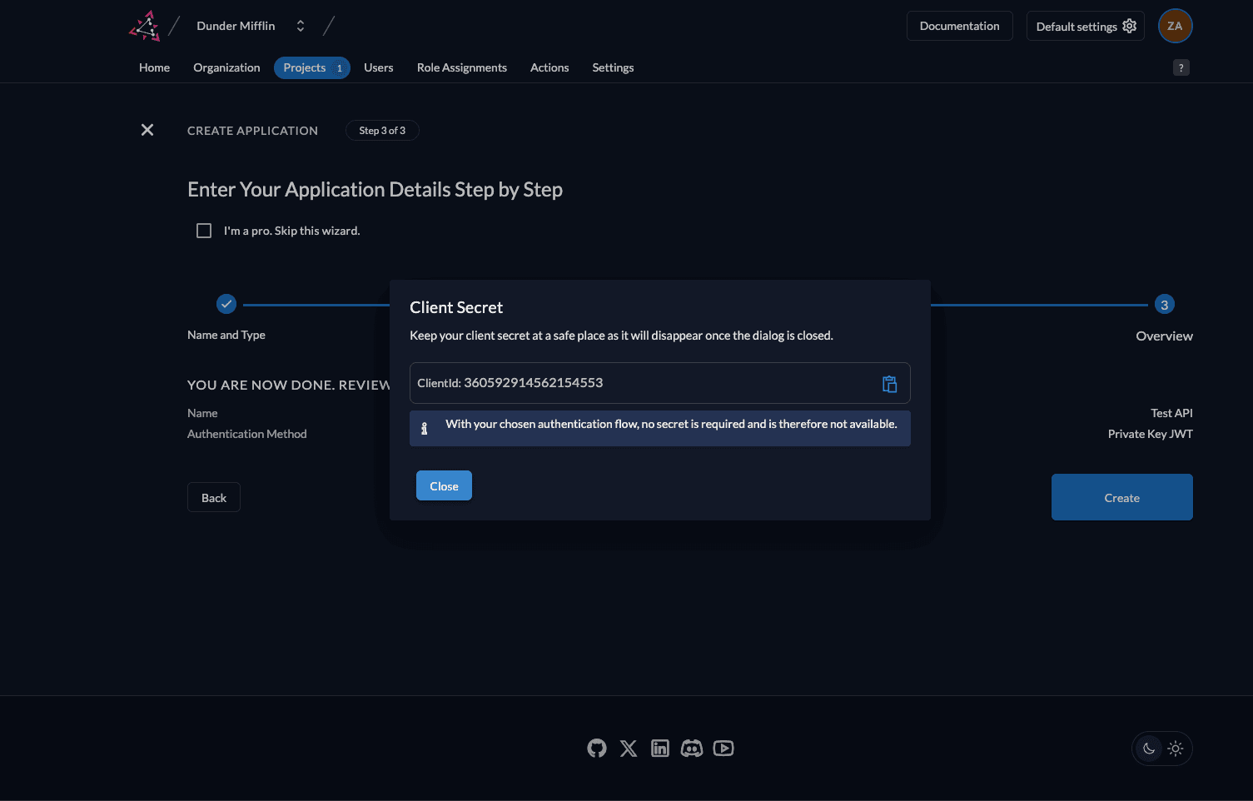Image resolution: width=1253 pixels, height=801 pixels.
Task: Open the YouTube footer icon
Action: coord(723,749)
